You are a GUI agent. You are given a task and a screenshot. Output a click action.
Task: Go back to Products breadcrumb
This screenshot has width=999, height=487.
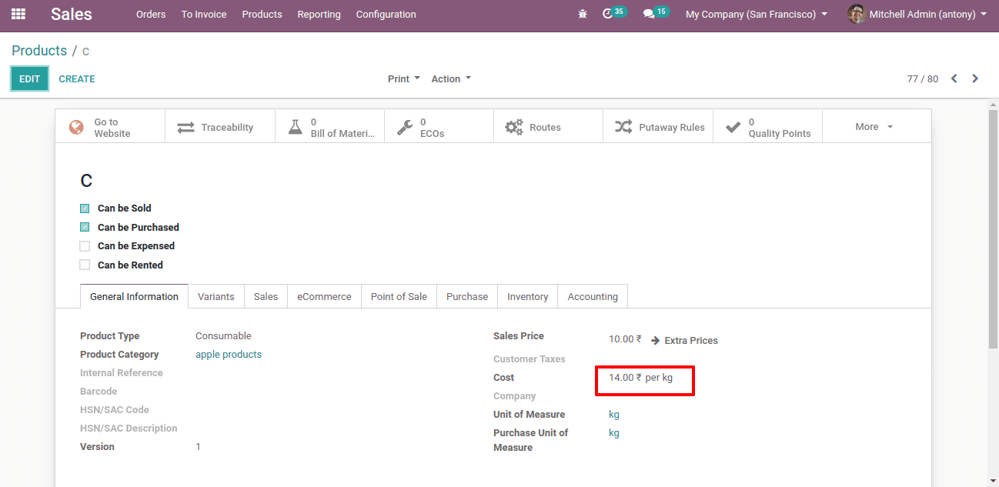tap(39, 51)
